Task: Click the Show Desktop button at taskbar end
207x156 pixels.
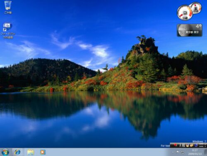Action: tap(206, 152)
